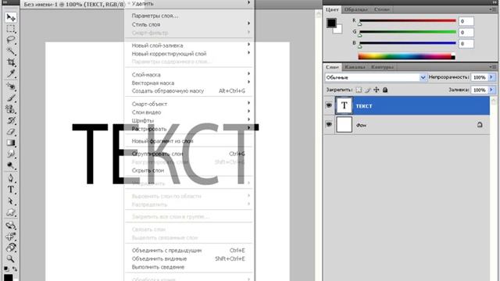Switch to the Каналы tab
Viewport: 500px width, 281px height.
point(355,67)
